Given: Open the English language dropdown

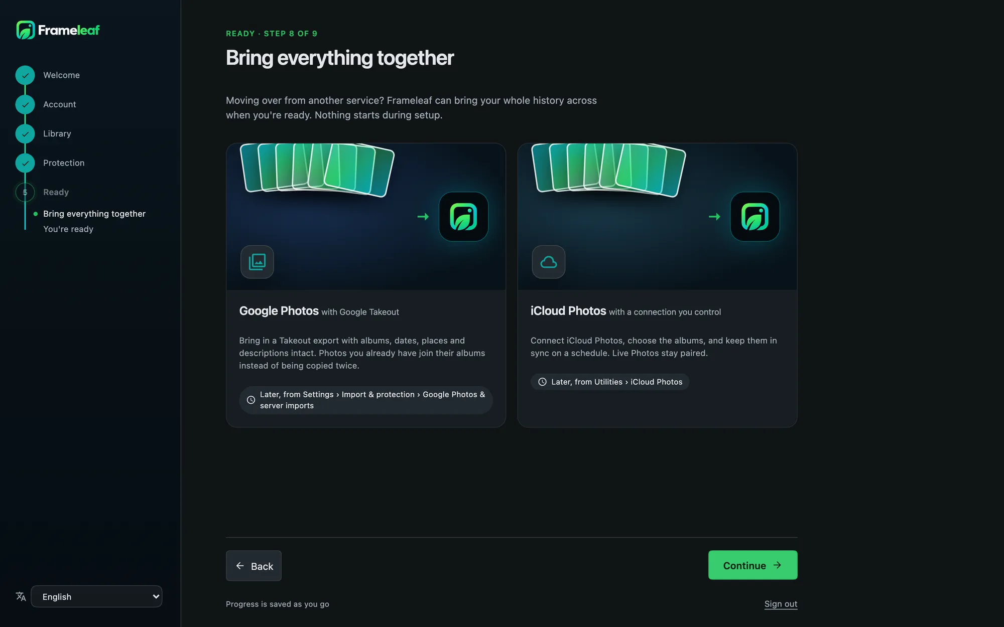Looking at the screenshot, I should click(96, 596).
